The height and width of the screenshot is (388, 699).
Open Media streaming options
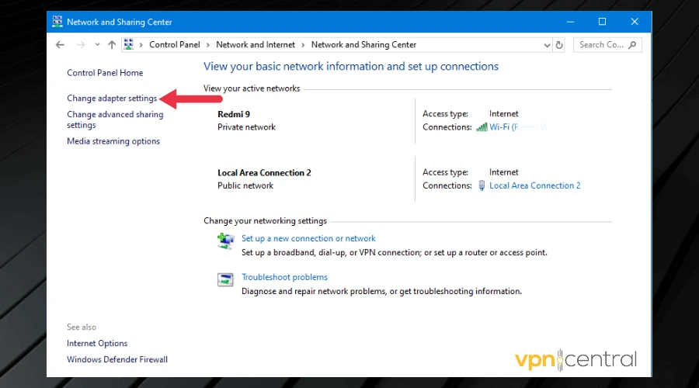pyautogui.click(x=113, y=141)
